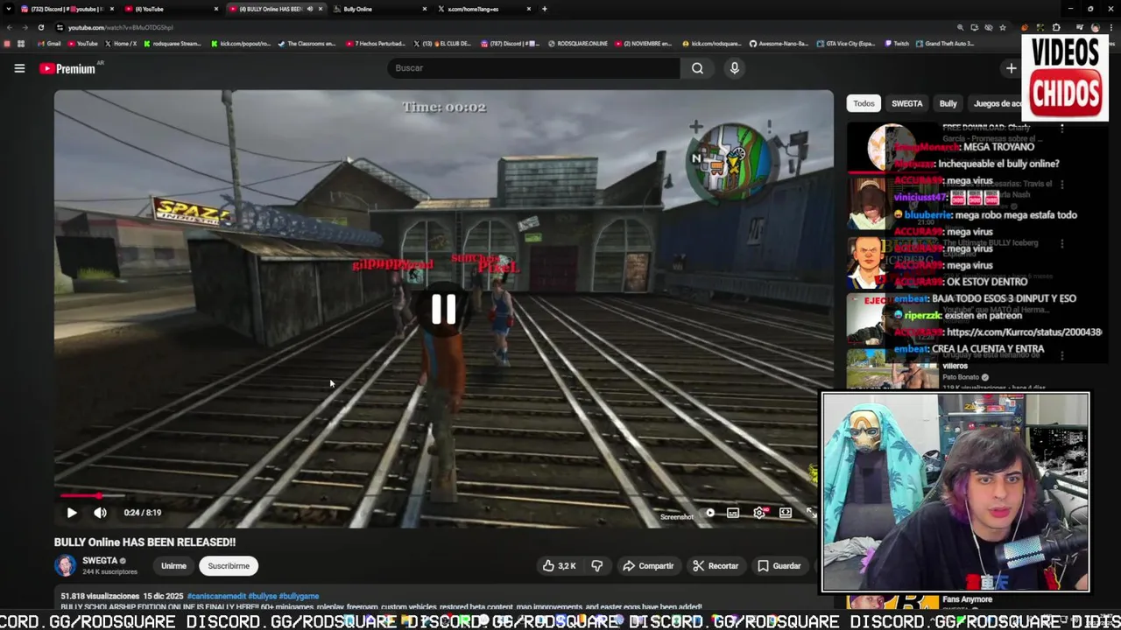Open the tab search dropdown arrow
This screenshot has width=1121, height=630.
click(7, 9)
